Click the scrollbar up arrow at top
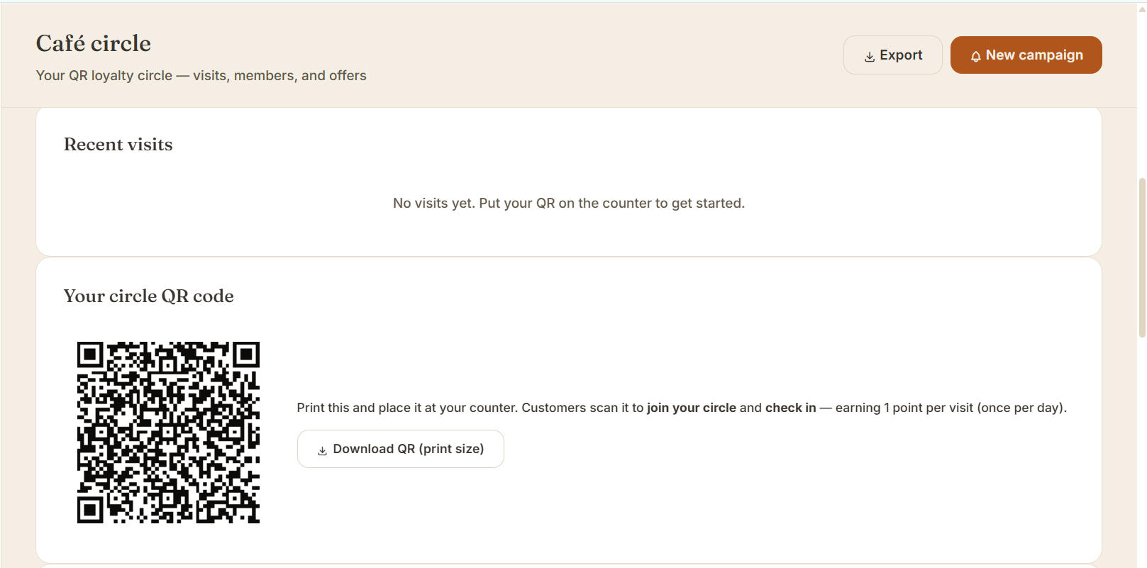 tap(1141, 9)
